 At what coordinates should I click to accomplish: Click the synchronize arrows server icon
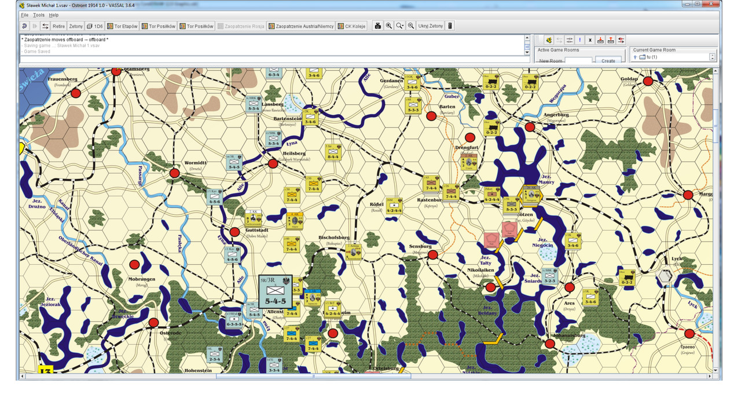pos(559,40)
